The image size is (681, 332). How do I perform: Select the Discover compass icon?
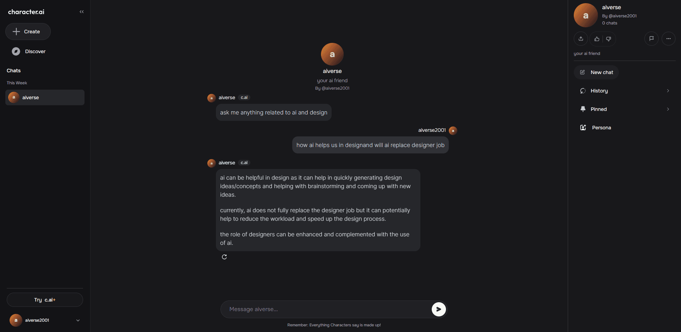click(x=16, y=51)
